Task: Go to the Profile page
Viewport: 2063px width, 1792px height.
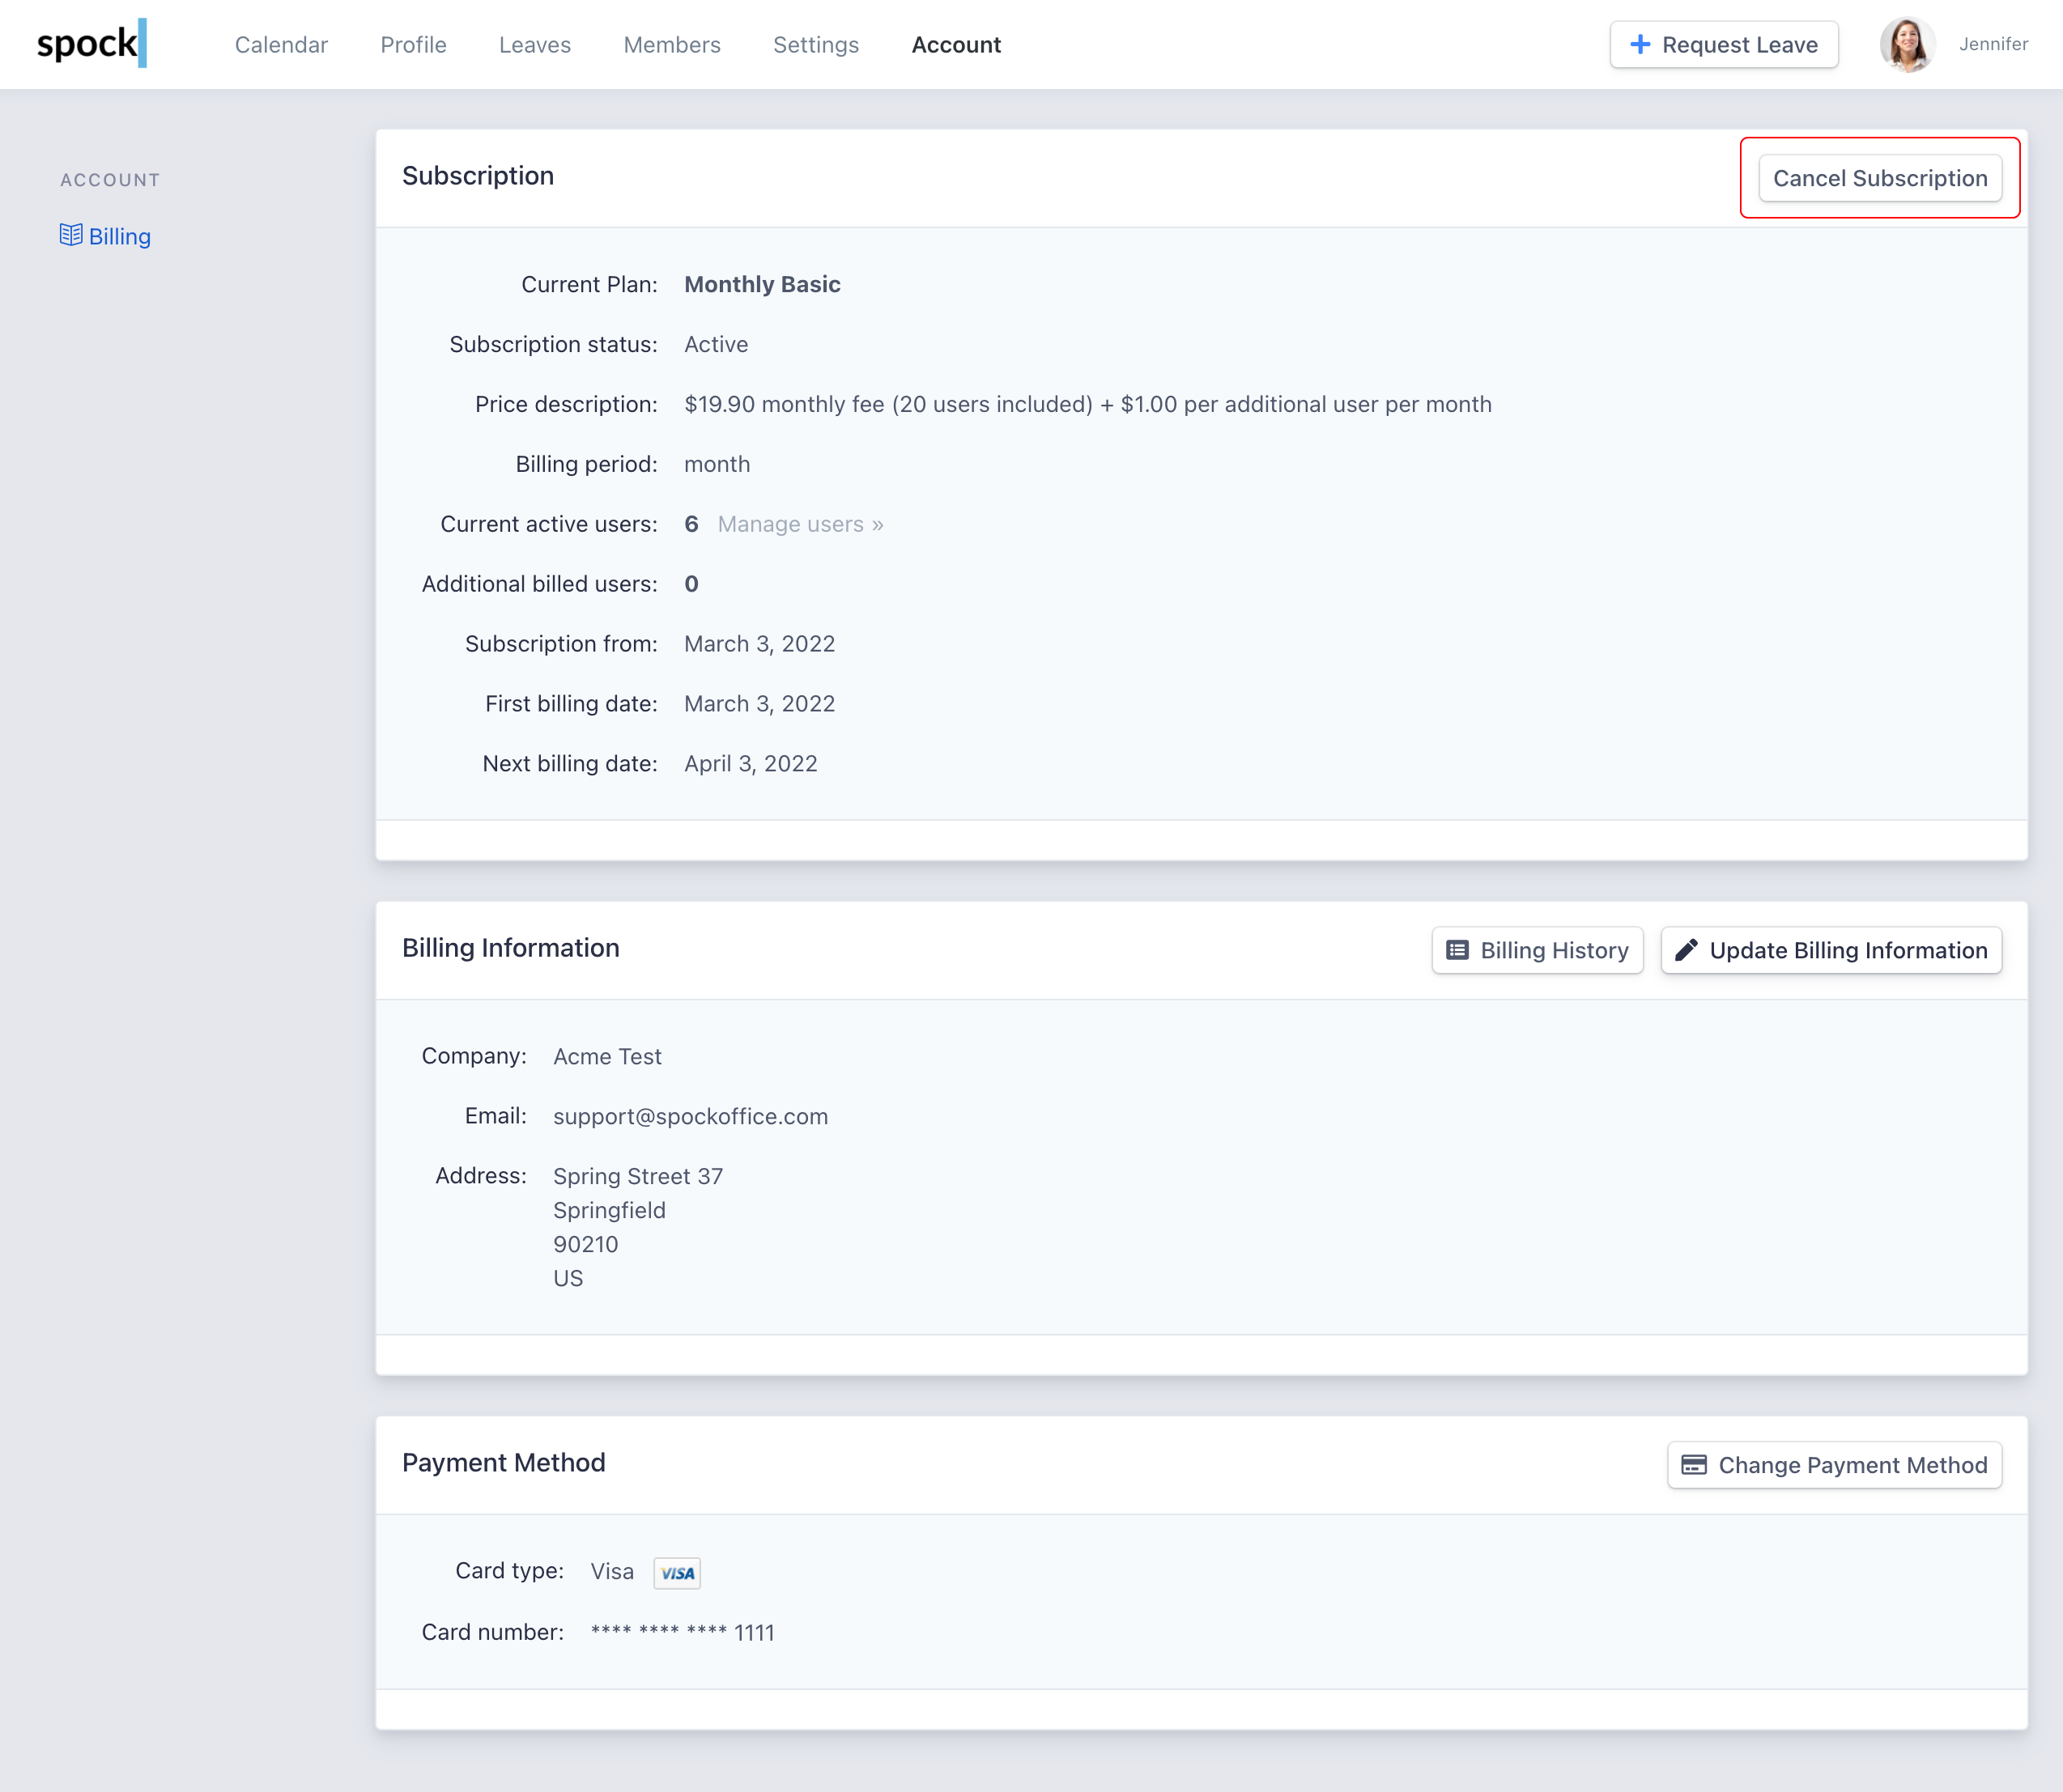Action: [x=413, y=45]
